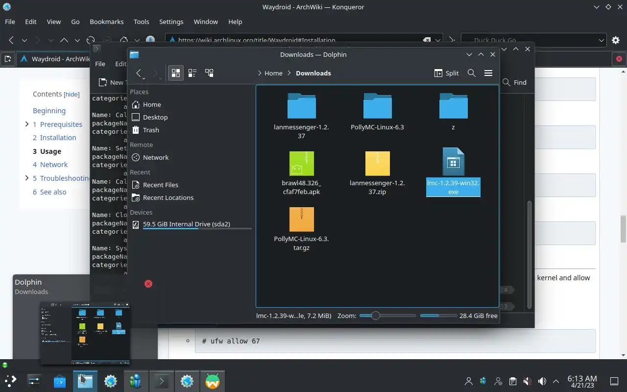
Task: Click Home in Dolphin's breadcrumb path
Action: point(273,73)
